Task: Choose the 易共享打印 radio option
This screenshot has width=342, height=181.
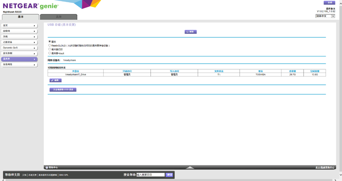Action: coord(49,49)
